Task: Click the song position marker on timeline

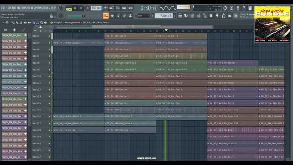Action: (166, 30)
